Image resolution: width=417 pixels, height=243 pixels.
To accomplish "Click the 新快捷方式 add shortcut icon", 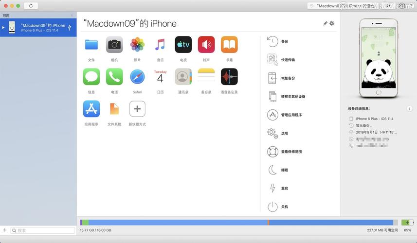I will [137, 109].
